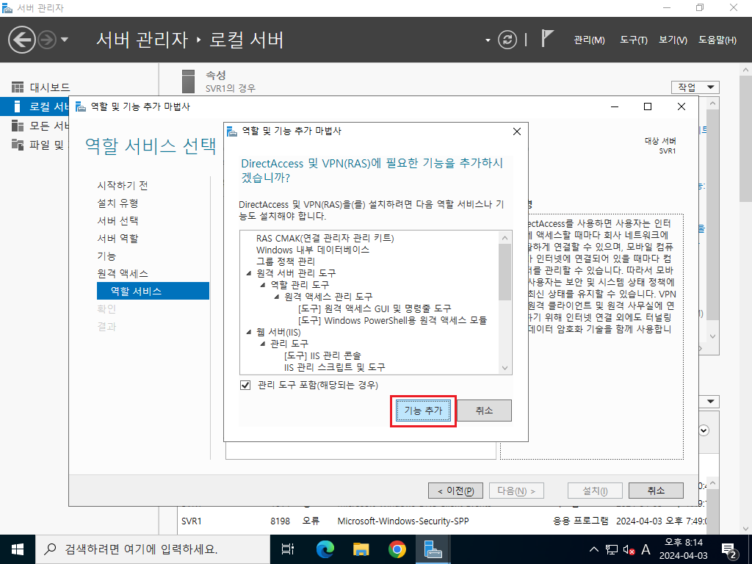
Task: Go to 원격 액세스 wizard step
Action: tap(123, 273)
